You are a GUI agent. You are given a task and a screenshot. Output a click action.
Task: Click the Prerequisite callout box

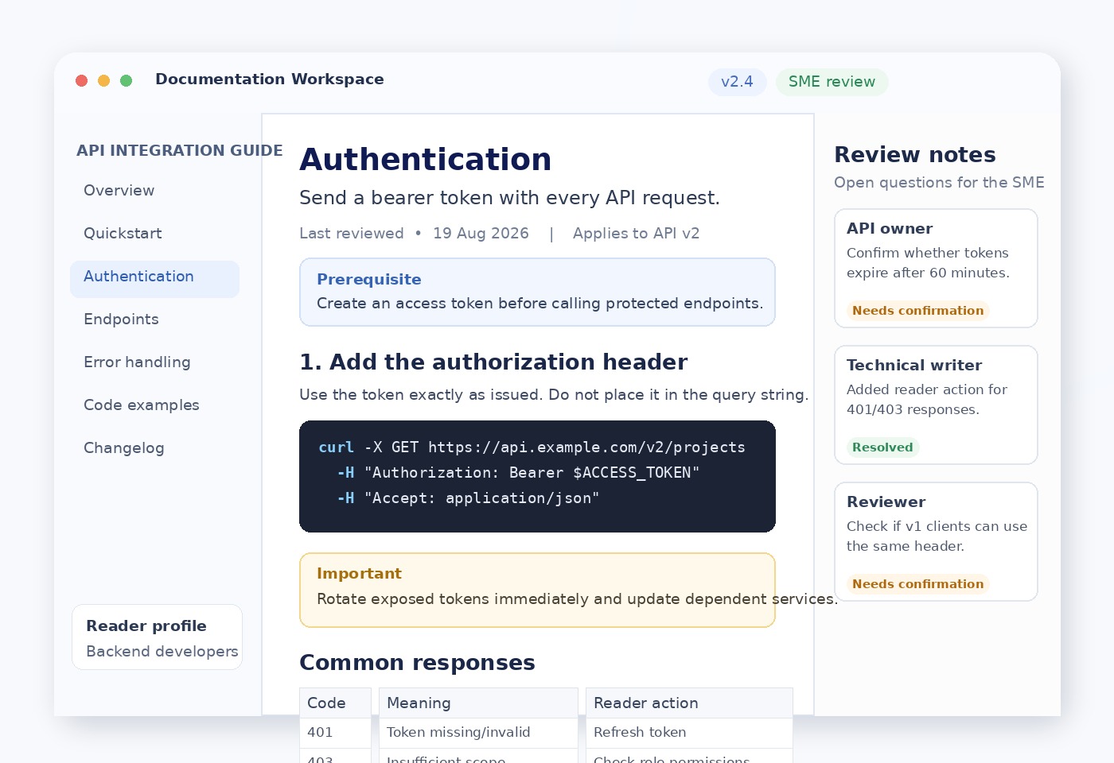coord(537,292)
